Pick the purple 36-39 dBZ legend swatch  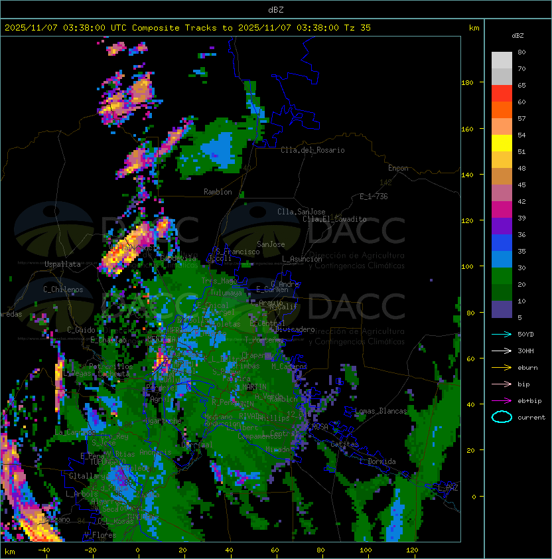[x=502, y=226]
